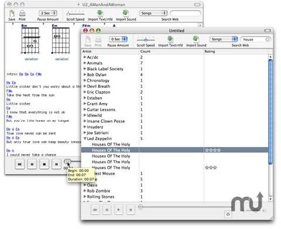Open the 0 Sec Pause Amount dropdown
The height and width of the screenshot is (229, 281).
118,39
